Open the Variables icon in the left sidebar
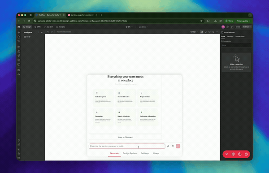 19,51
